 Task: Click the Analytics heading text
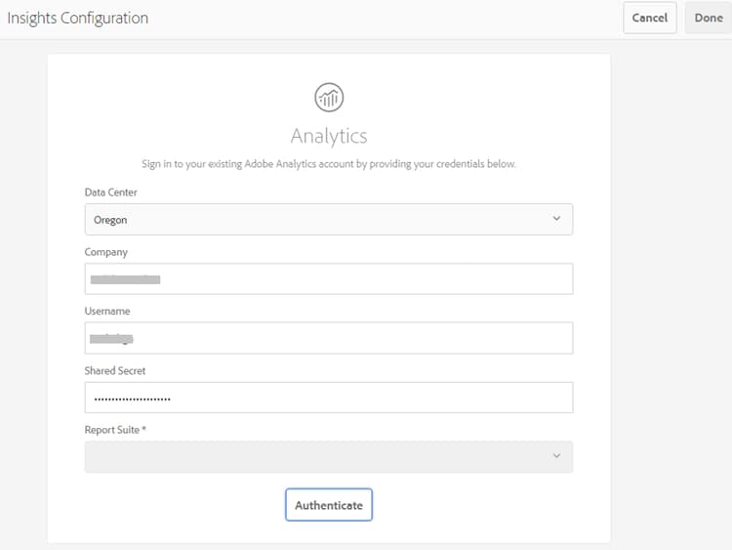(329, 137)
